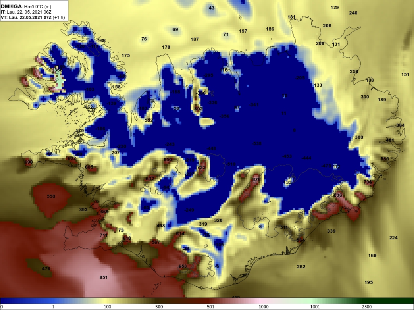
Task: Click the map value '476'
Action: [46, 269]
